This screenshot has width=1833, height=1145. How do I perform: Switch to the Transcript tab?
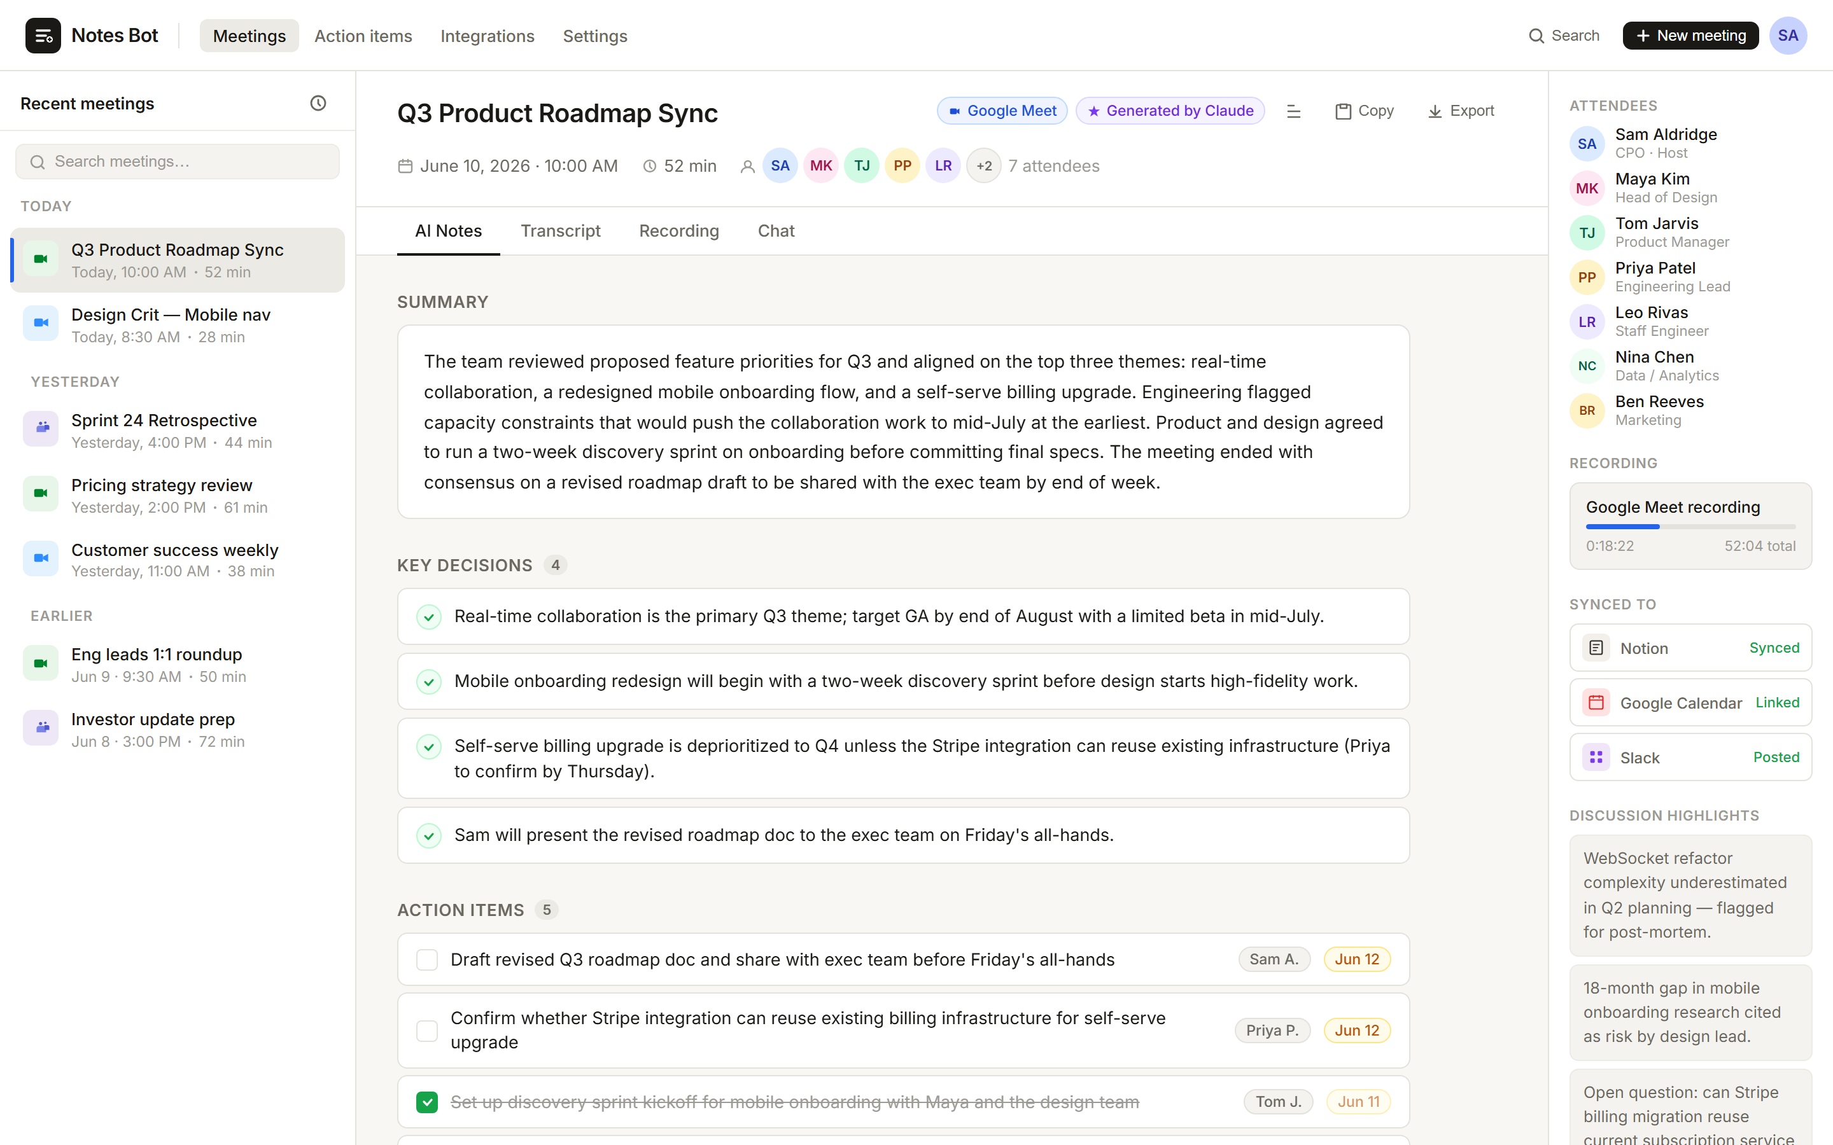561,231
